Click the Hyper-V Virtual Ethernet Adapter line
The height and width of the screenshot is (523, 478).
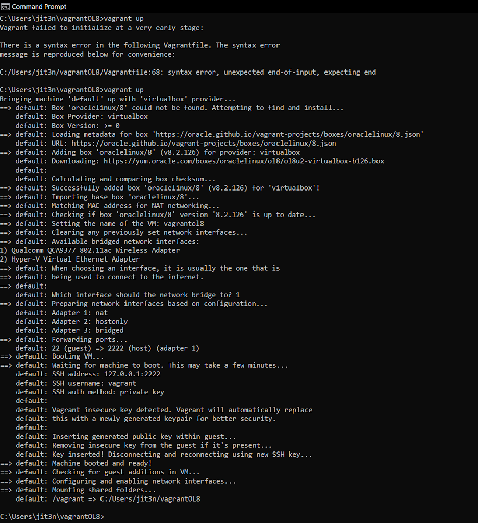coord(69,259)
